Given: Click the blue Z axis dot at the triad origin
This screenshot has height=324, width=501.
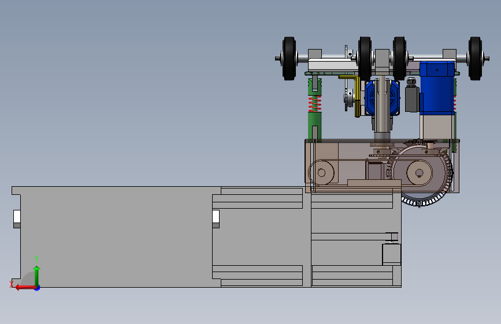Looking at the screenshot, I should [x=38, y=288].
